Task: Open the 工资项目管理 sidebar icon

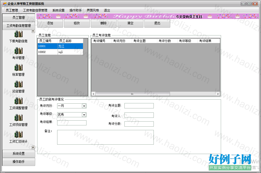Action: click(18, 118)
